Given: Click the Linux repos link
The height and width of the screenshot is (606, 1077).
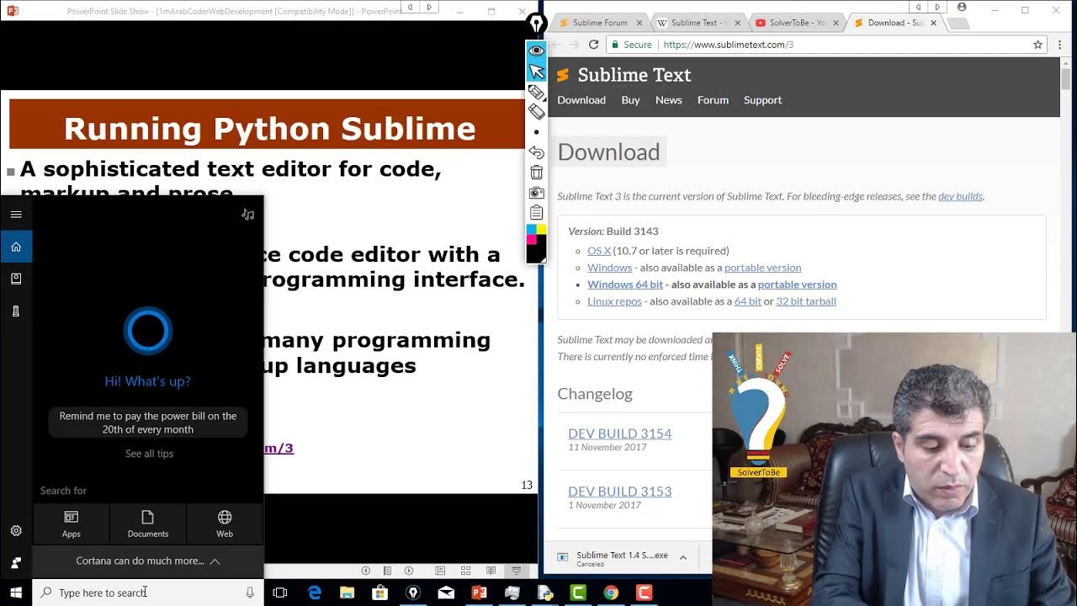Looking at the screenshot, I should (614, 301).
